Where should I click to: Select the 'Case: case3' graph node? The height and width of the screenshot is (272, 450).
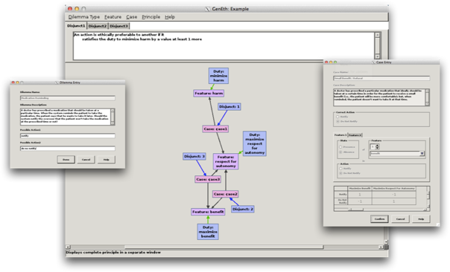[208, 179]
